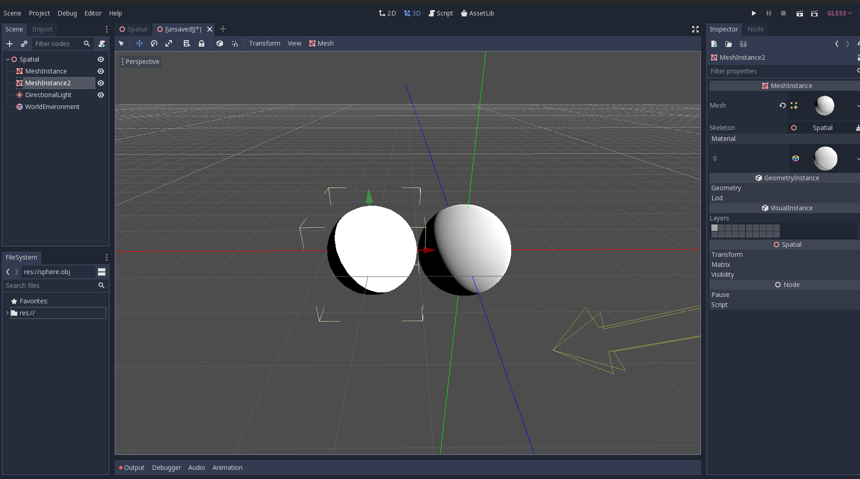Play the project
This screenshot has height=479, width=860.
pos(754,13)
